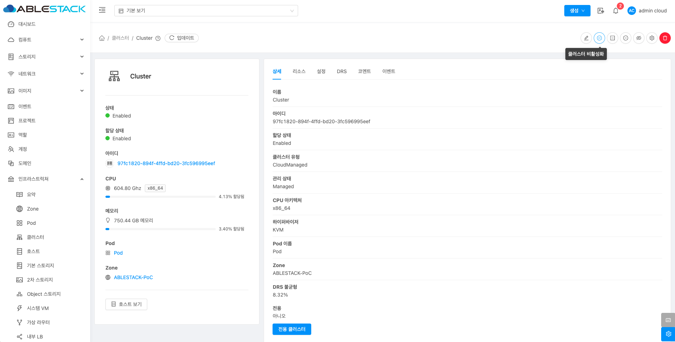Open the 기본 보기 view dropdown
The height and width of the screenshot is (342, 675).
tap(206, 11)
